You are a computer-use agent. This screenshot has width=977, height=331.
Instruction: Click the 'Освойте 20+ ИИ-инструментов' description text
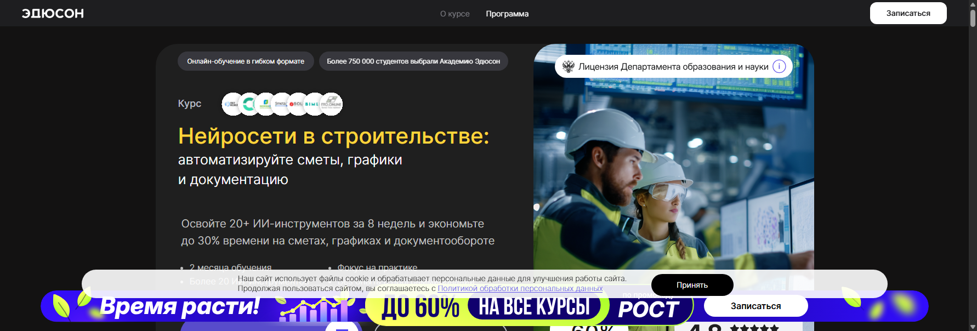[338, 232]
